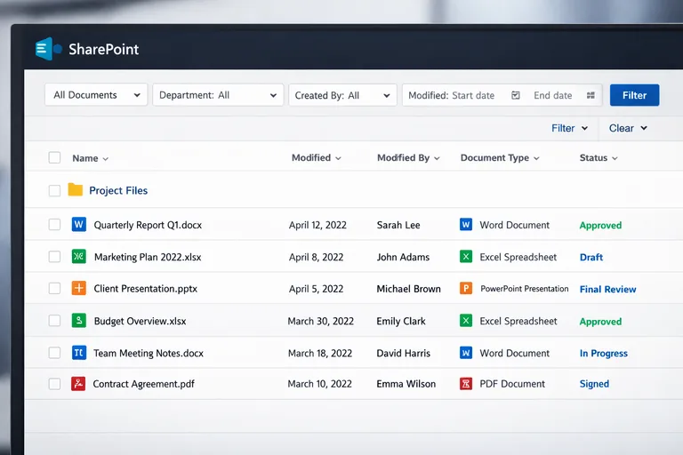Click the Emma Wilson cell
Viewport: 683px width, 455px height.
tap(406, 384)
